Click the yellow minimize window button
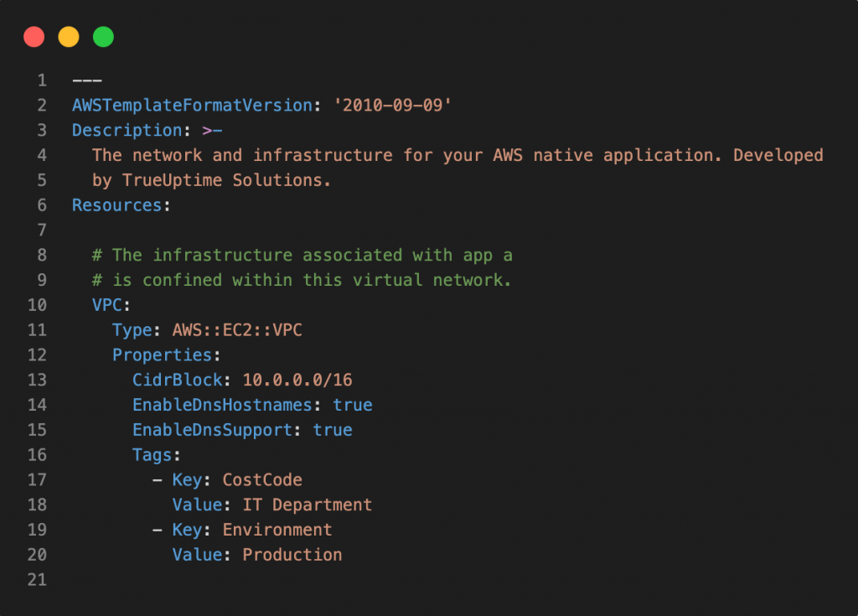Screen dimensions: 858x616 (x=69, y=37)
